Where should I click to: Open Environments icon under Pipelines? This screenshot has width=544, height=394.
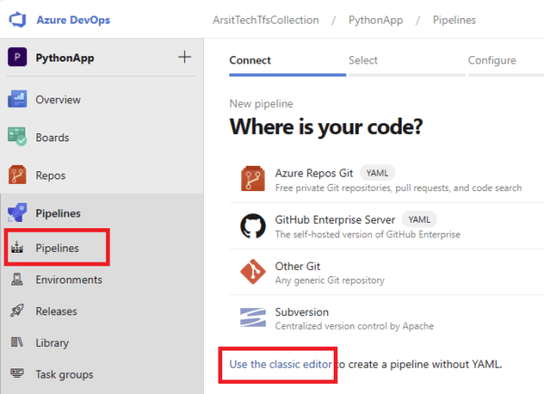click(17, 279)
